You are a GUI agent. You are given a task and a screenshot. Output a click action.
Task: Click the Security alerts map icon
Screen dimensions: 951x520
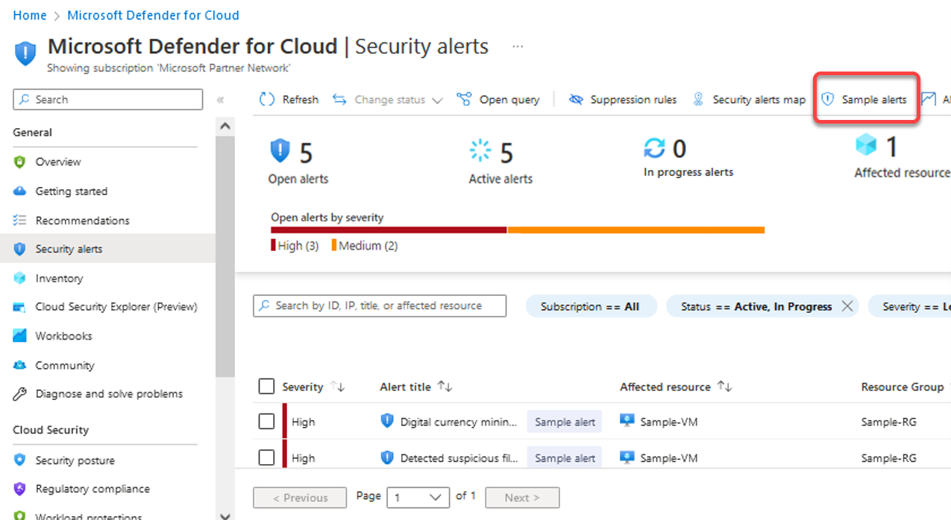698,99
